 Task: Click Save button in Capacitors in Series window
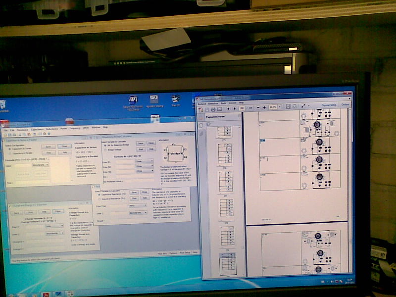[48, 147]
